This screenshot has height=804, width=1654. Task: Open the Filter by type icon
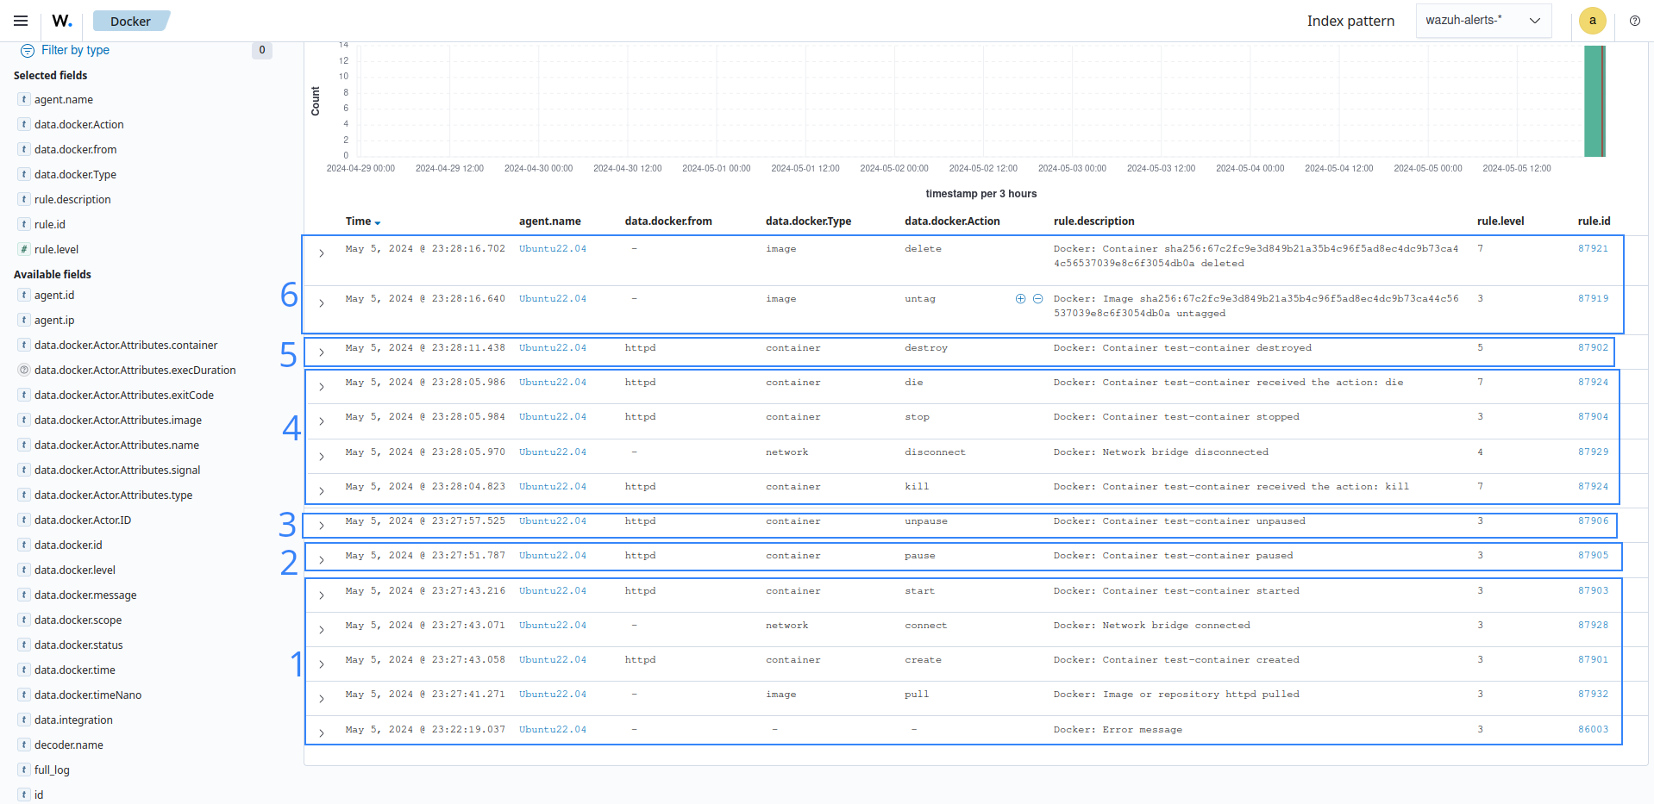[28, 50]
